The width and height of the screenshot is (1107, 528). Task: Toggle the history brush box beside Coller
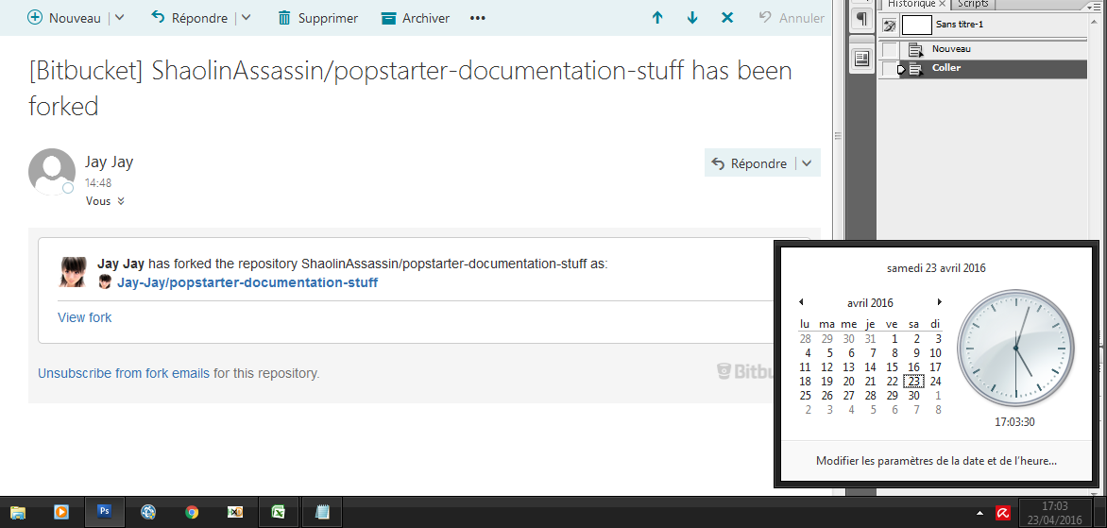(888, 68)
